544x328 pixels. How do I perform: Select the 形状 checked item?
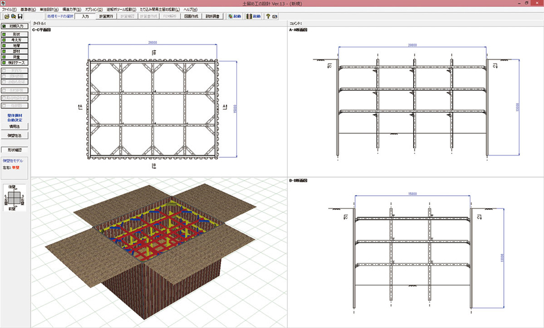(x=15, y=34)
